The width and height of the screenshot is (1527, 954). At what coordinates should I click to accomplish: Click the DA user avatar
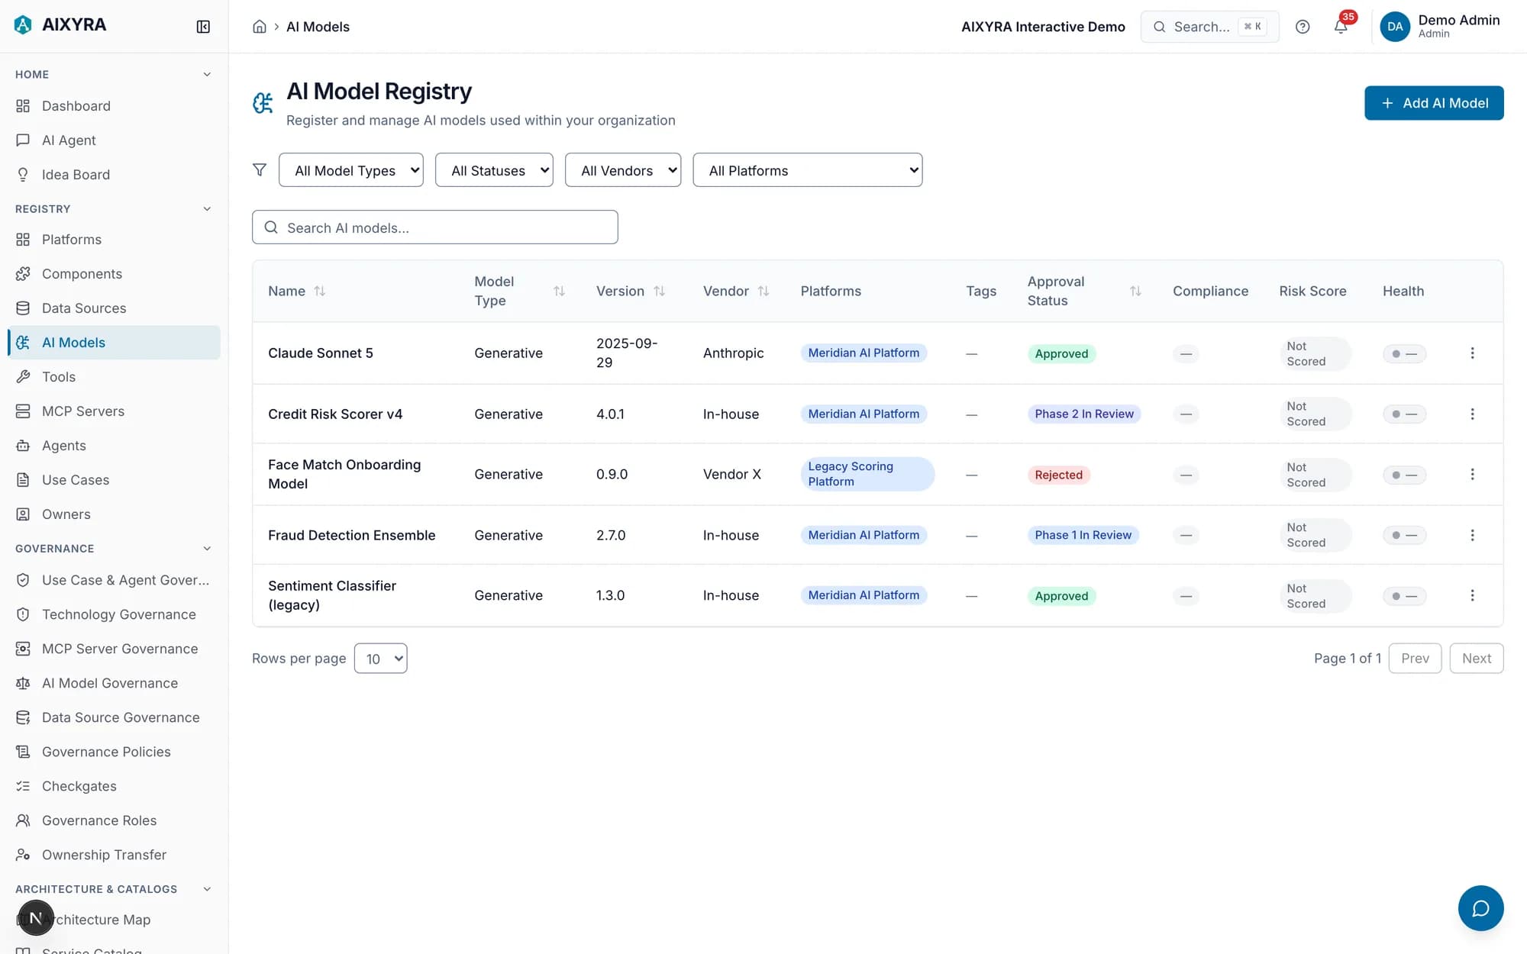tap(1395, 27)
